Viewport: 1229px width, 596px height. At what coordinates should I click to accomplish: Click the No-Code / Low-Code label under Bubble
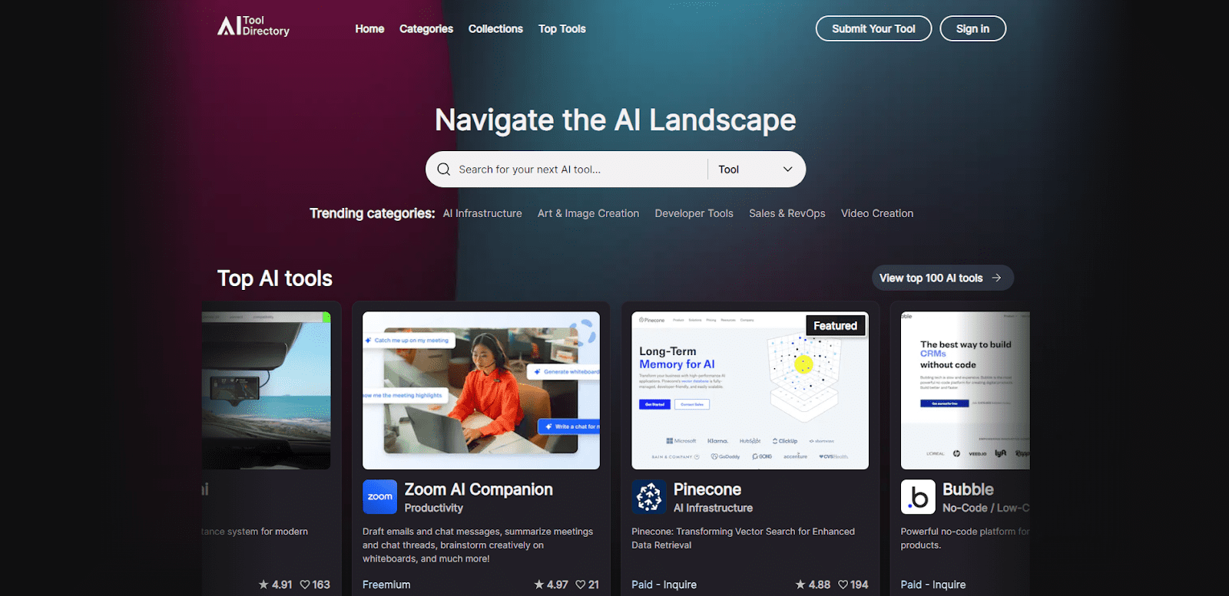coord(986,508)
